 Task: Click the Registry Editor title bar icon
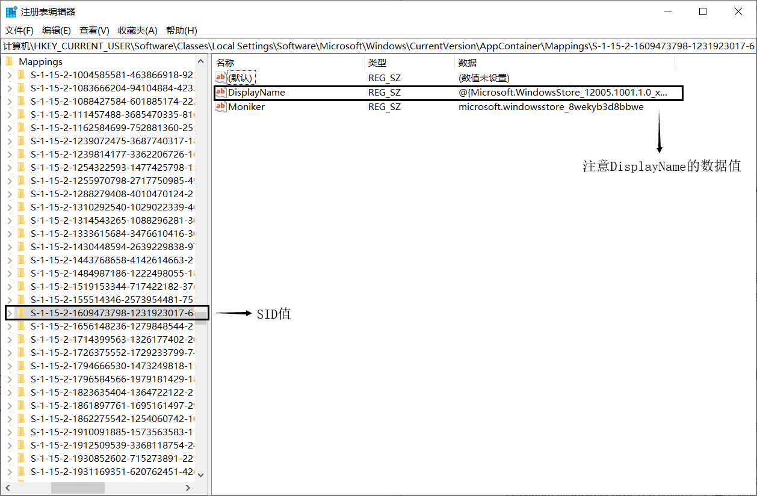[x=11, y=11]
